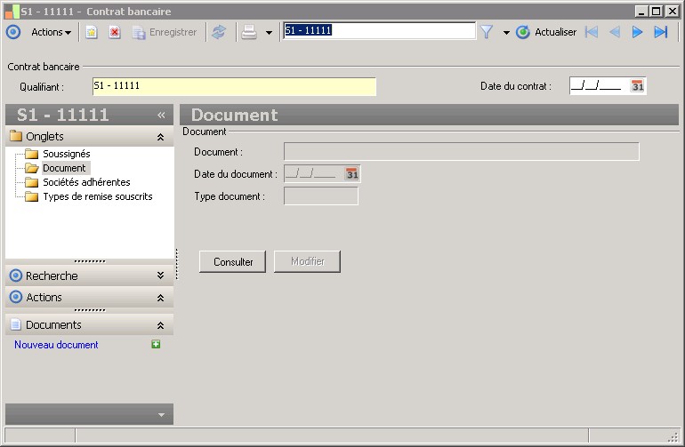
Task: Go to the last record with the arrow icon
Action: (x=660, y=32)
